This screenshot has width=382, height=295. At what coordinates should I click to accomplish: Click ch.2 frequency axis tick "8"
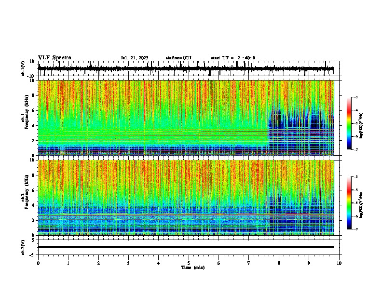pos(33,175)
